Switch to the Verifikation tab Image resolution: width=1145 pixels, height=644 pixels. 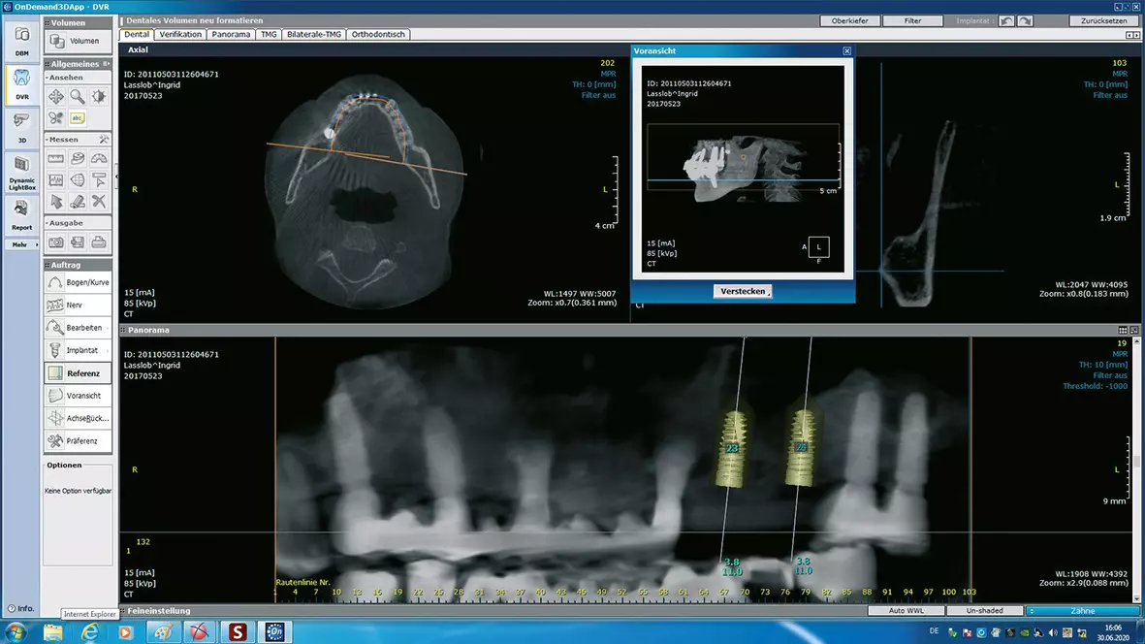tap(180, 34)
